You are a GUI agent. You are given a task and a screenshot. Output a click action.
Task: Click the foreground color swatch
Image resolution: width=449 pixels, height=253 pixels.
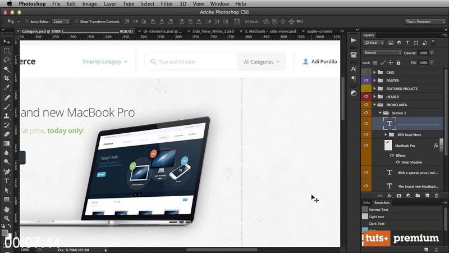pyautogui.click(x=4, y=233)
